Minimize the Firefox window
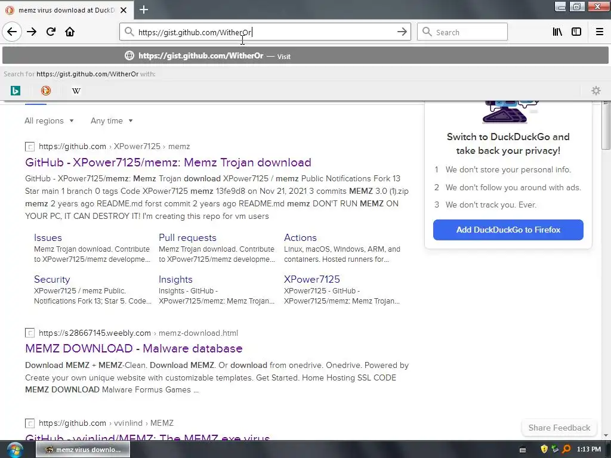 click(560, 6)
